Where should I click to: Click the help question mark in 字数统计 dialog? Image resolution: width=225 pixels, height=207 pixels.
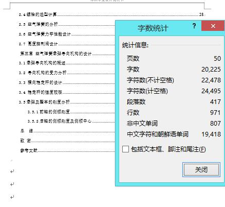(x=194, y=26)
